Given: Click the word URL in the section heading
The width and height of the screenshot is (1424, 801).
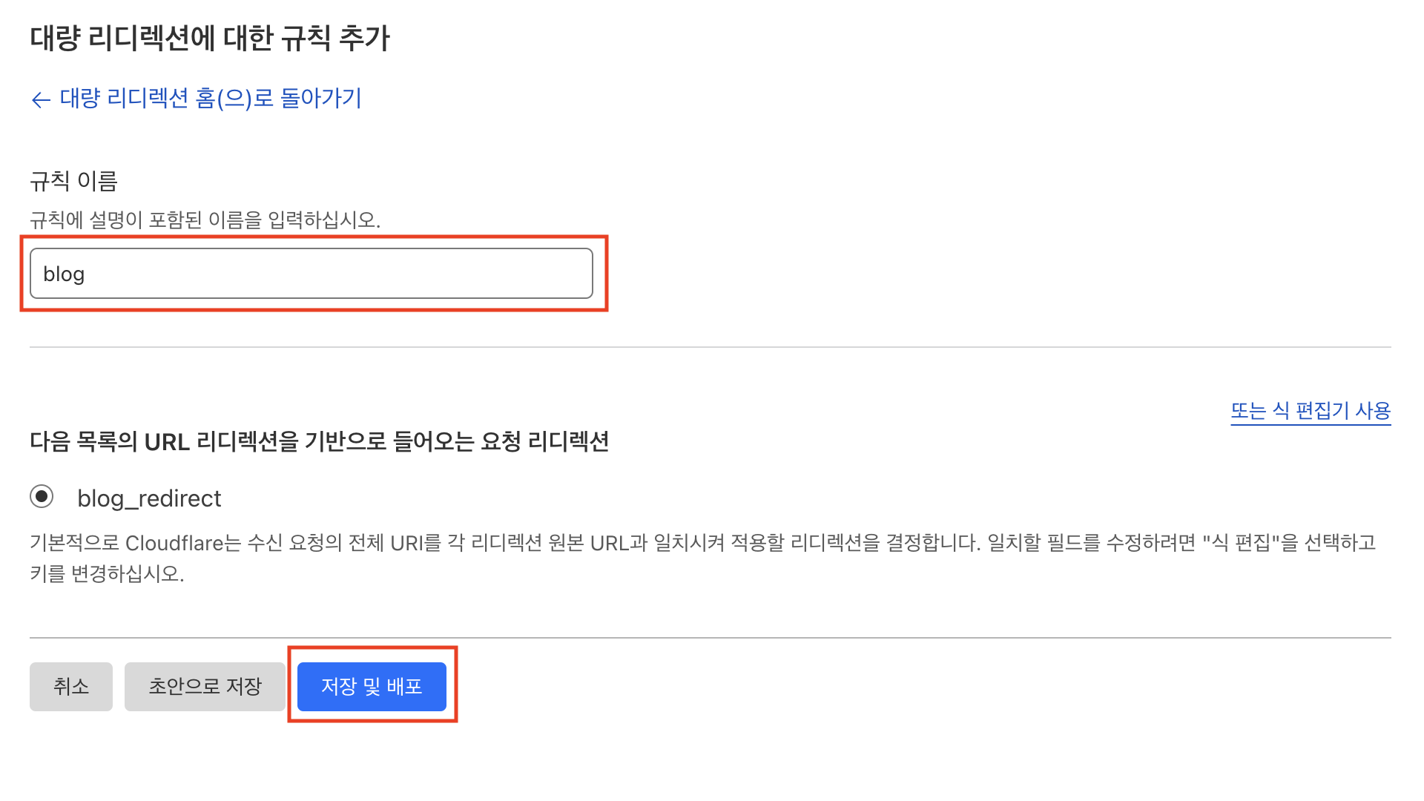Looking at the screenshot, I should point(167,442).
